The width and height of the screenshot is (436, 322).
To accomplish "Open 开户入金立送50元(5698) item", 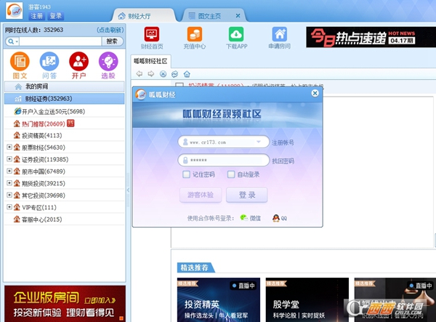I will 64,111.
